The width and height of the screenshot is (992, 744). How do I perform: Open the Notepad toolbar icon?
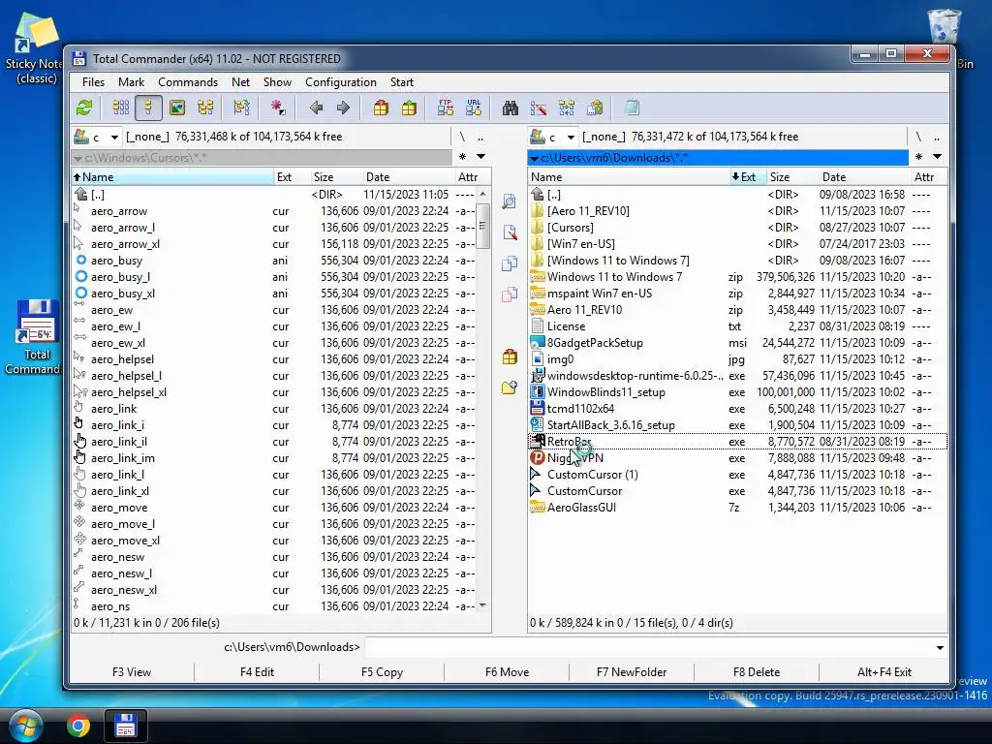point(632,108)
